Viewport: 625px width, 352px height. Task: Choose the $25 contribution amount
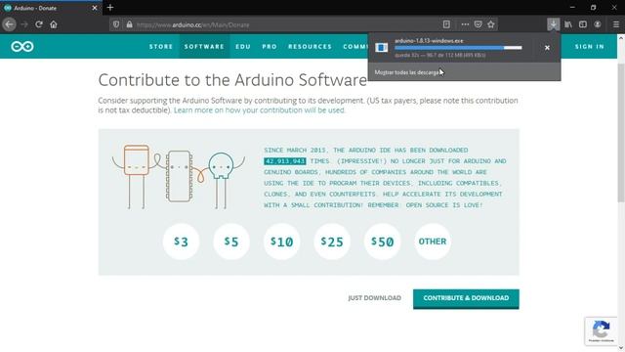(x=332, y=242)
